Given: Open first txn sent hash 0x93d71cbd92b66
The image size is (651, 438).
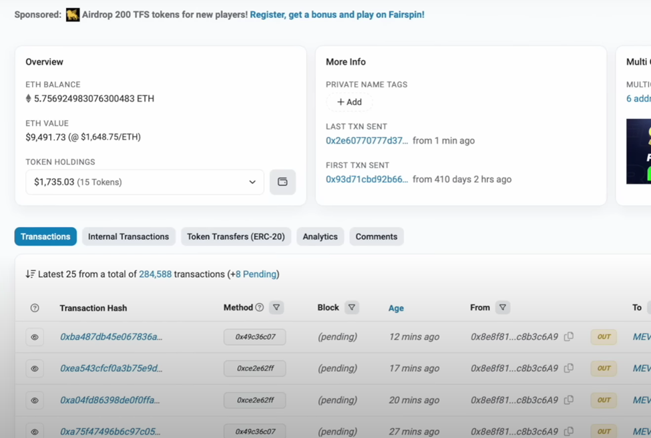Looking at the screenshot, I should point(367,180).
